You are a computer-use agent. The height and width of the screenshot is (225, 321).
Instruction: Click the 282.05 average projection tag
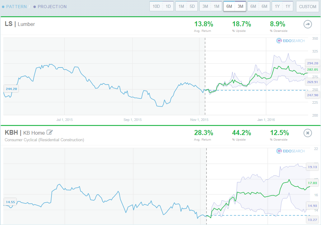pyautogui.click(x=312, y=69)
